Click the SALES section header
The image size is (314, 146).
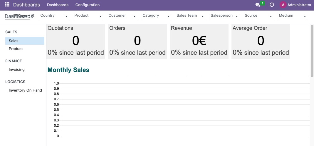11,32
